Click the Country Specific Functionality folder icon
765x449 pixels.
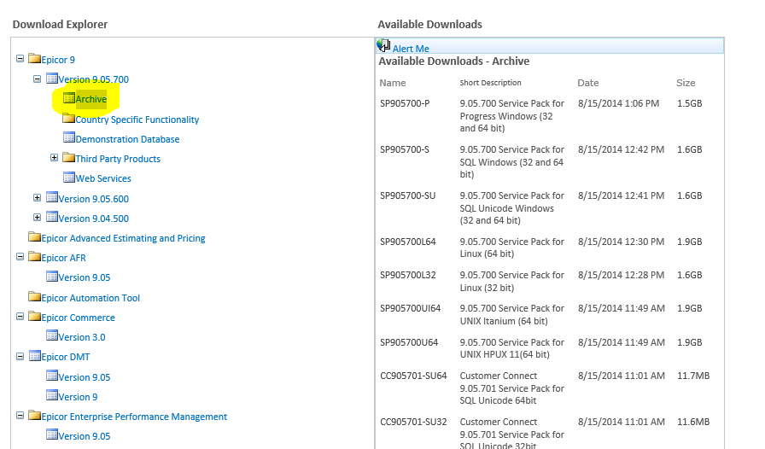(x=69, y=118)
